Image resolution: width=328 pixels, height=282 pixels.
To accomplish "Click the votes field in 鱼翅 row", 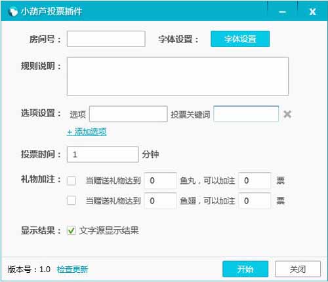I will coord(255,201).
